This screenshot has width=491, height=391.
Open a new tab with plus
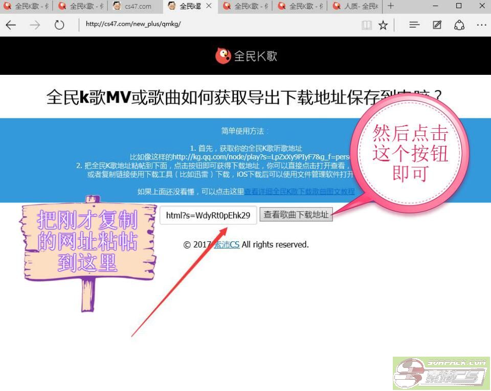pyautogui.click(x=391, y=6)
